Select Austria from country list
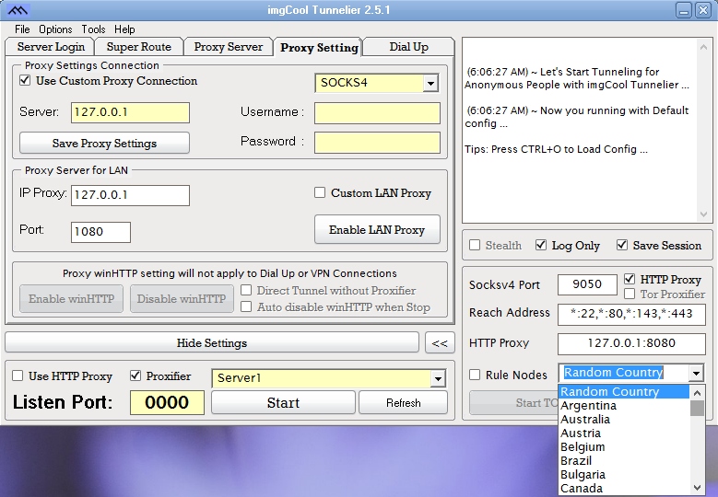 click(x=624, y=433)
